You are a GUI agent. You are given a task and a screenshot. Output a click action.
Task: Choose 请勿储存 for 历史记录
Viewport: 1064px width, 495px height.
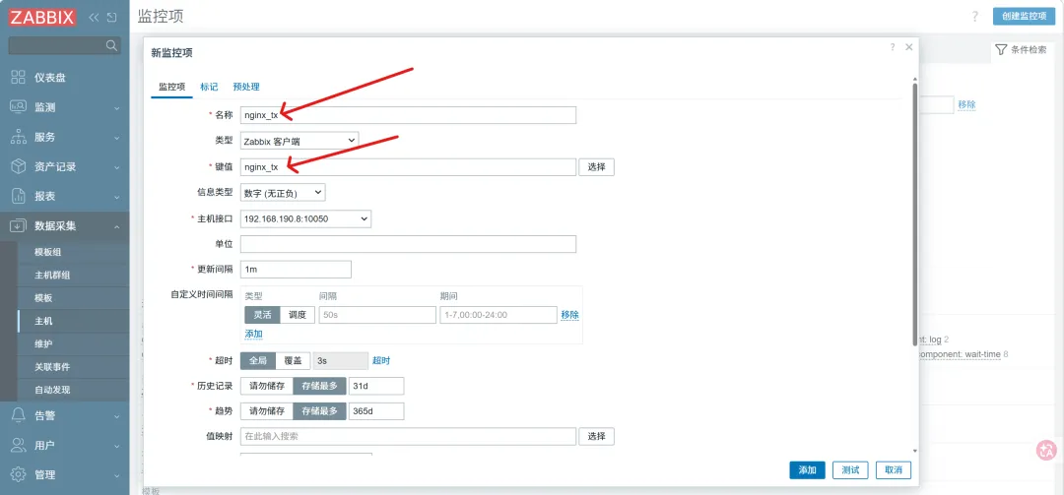click(x=267, y=386)
